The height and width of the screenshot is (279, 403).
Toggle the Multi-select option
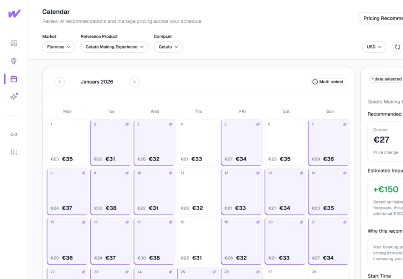pos(329,82)
